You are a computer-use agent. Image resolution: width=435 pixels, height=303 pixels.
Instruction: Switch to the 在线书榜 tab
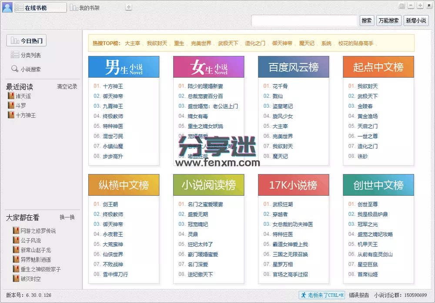[x=40, y=7]
